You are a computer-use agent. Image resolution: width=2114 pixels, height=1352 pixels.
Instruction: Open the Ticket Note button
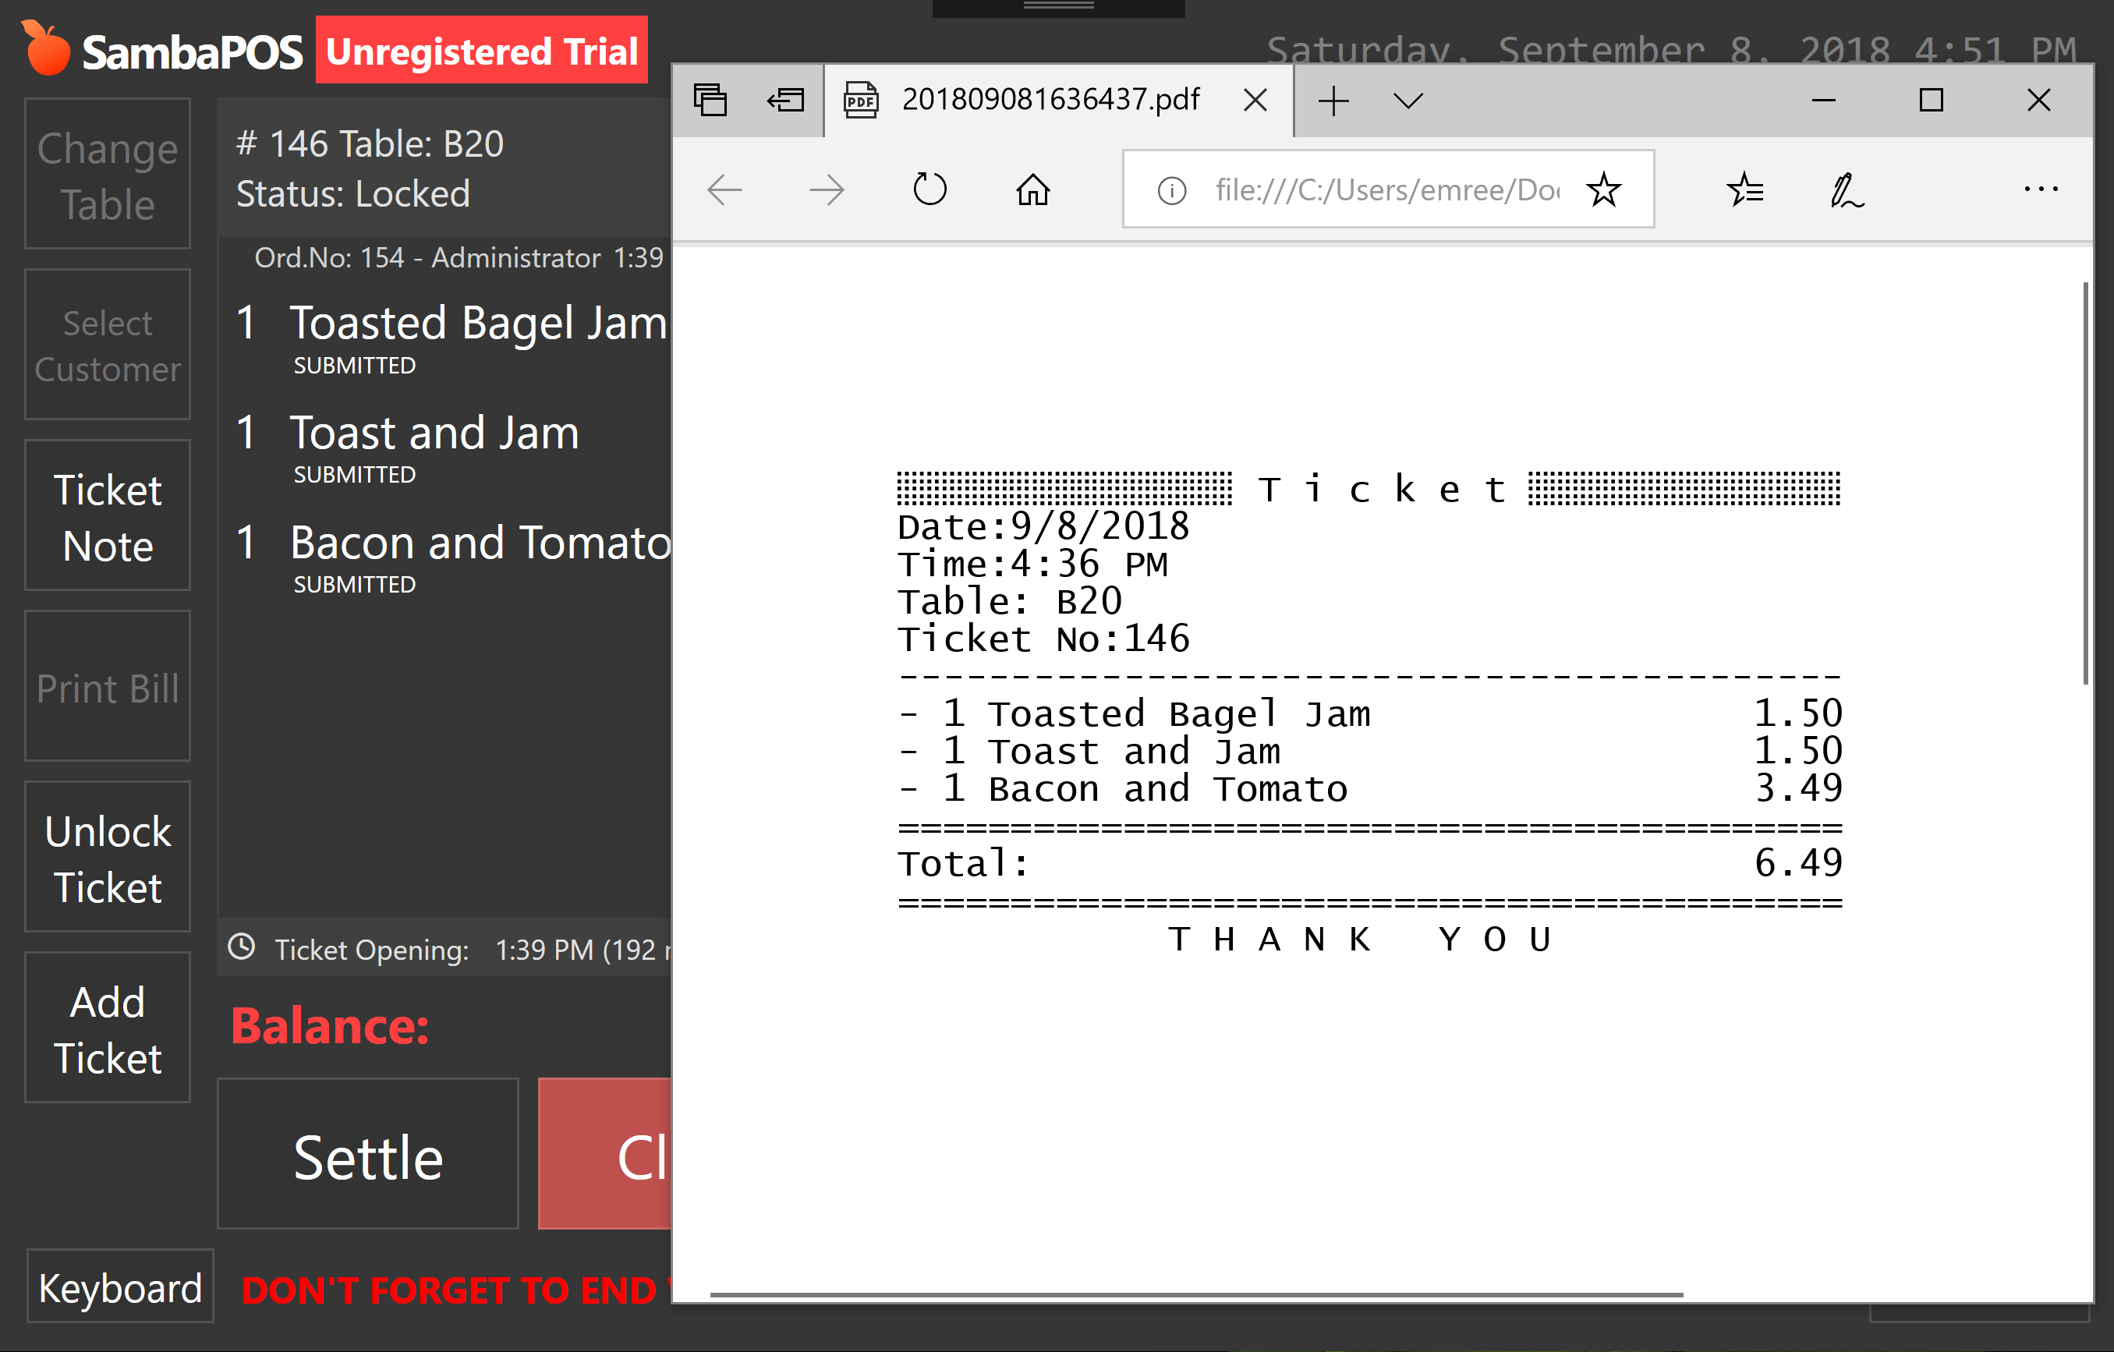tap(107, 516)
